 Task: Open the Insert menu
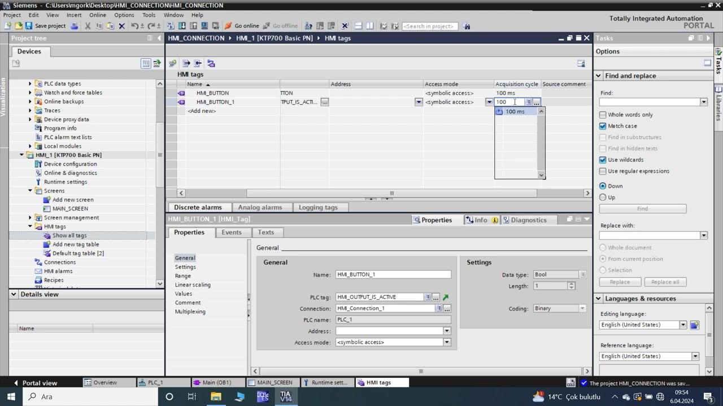click(74, 15)
